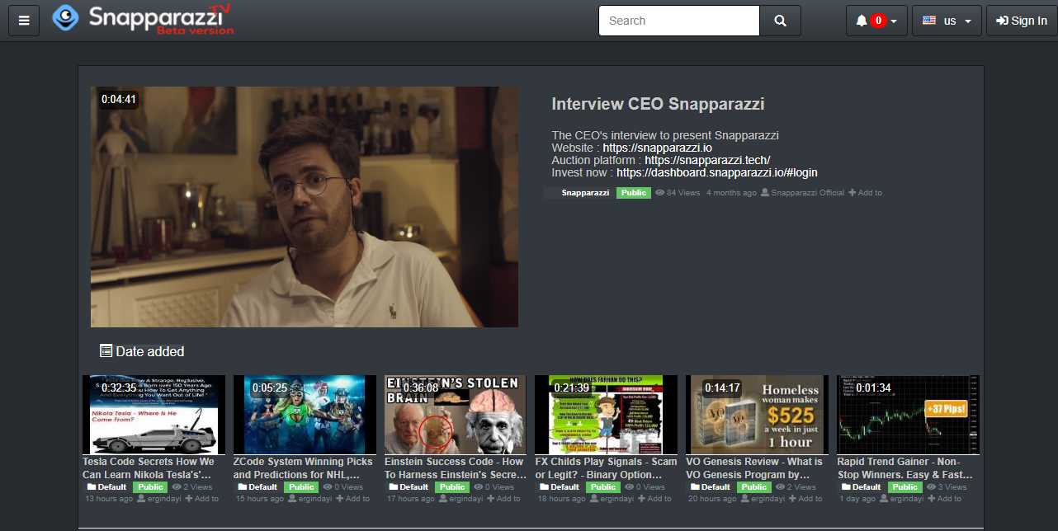Click the Date added list icon

click(x=106, y=351)
